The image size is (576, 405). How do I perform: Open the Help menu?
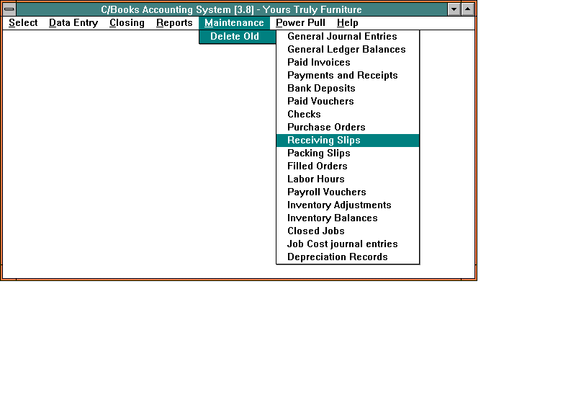coord(347,23)
